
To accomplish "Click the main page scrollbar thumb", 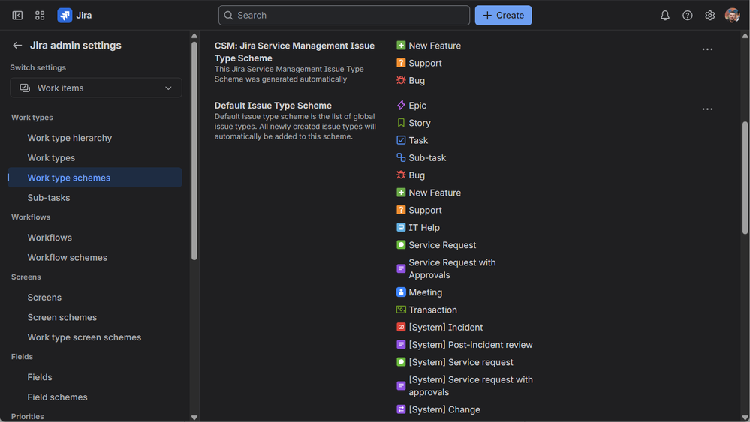I will (745, 178).
